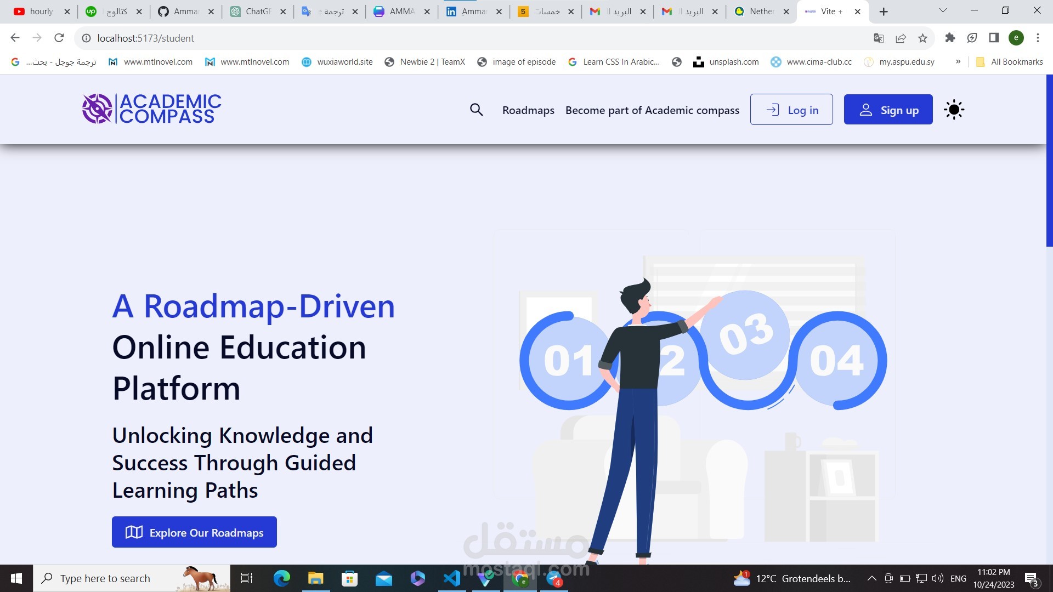Image resolution: width=1053 pixels, height=592 pixels.
Task: Click the Sign up button
Action: click(x=888, y=110)
